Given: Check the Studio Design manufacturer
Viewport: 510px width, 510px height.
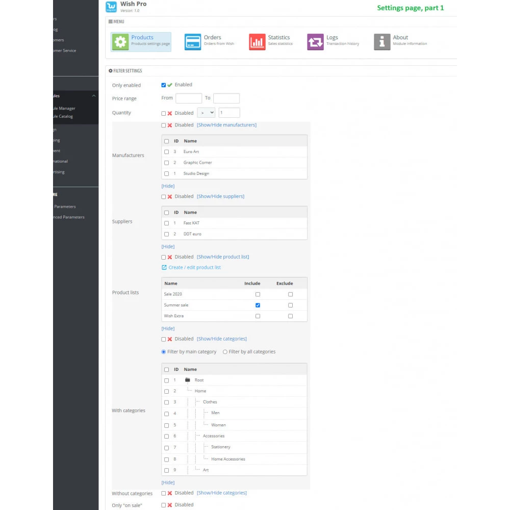Looking at the screenshot, I should coord(167,174).
